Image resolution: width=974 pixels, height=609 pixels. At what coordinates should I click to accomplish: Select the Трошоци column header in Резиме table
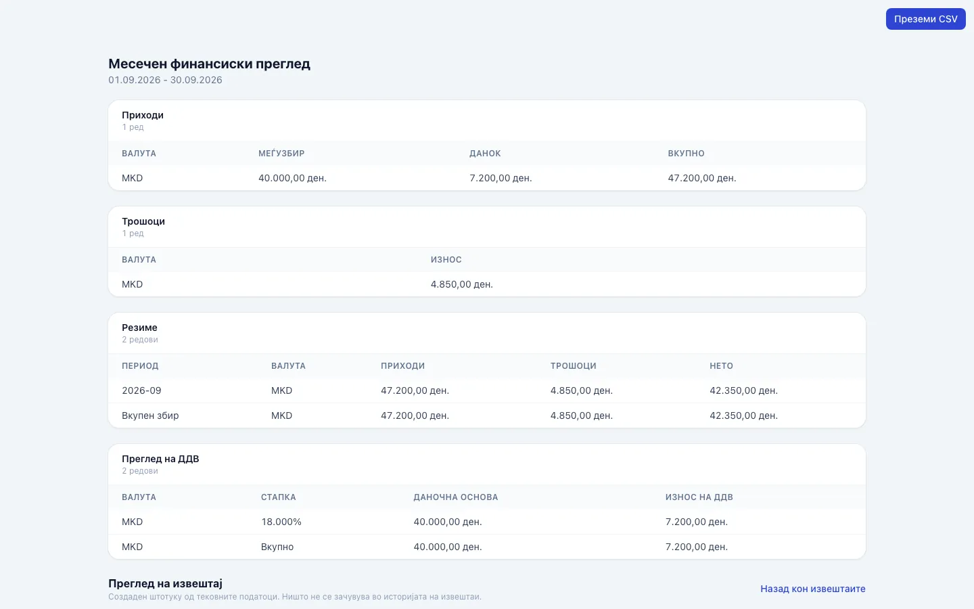tap(573, 366)
